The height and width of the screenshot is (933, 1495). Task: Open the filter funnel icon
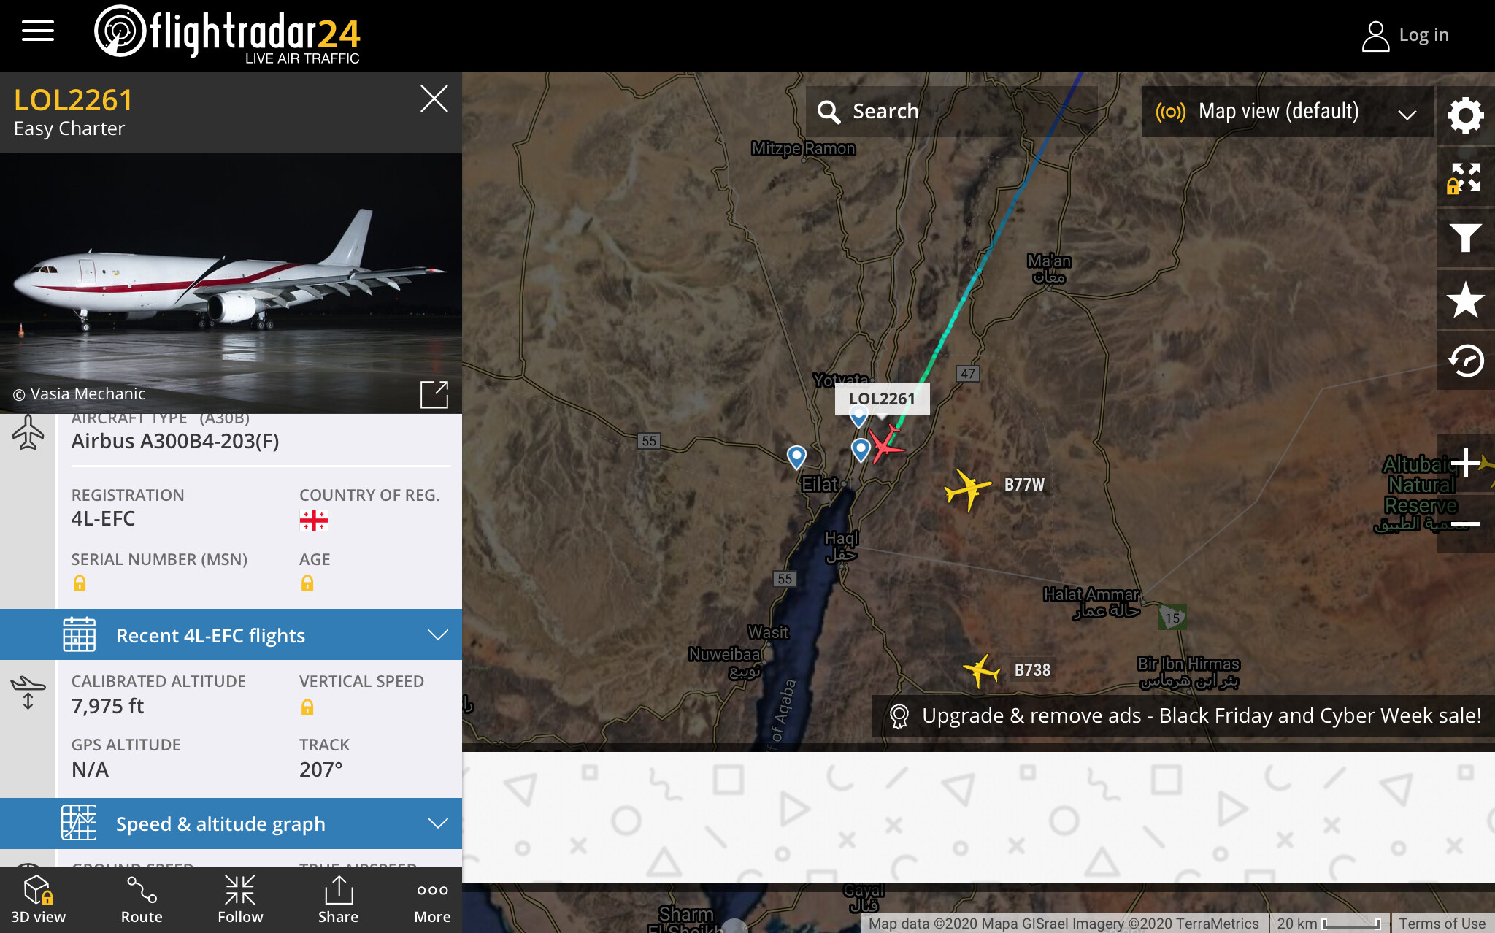coord(1465,238)
